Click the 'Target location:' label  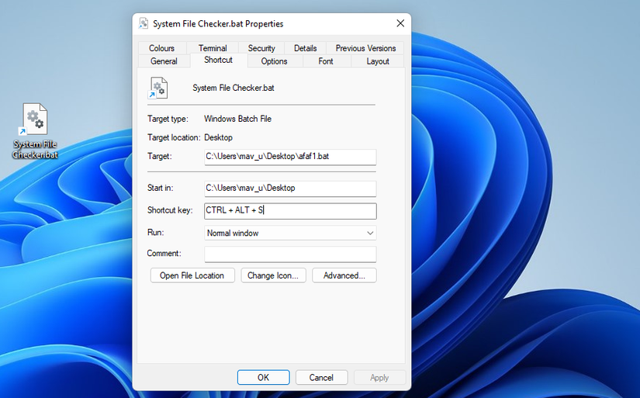(174, 137)
